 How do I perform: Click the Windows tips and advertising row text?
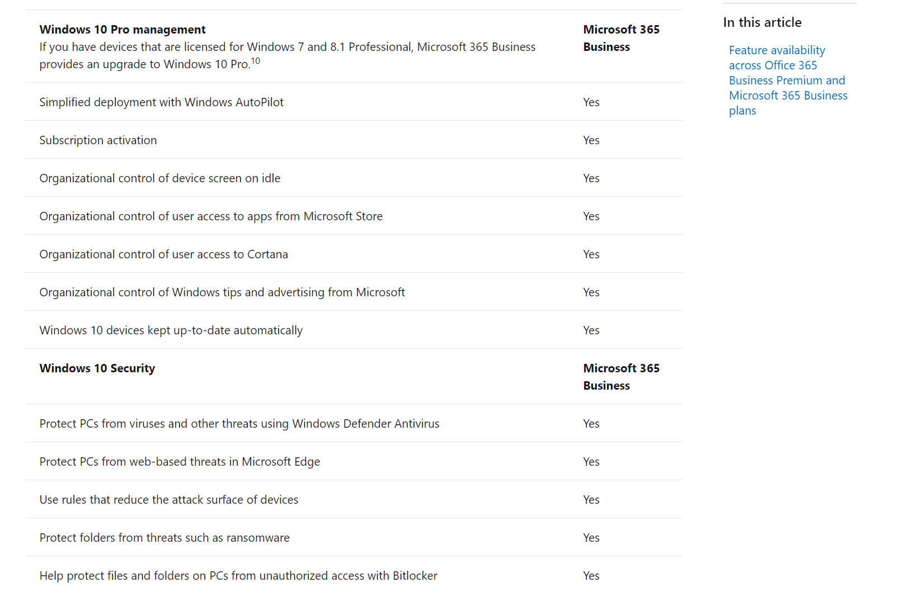click(222, 292)
